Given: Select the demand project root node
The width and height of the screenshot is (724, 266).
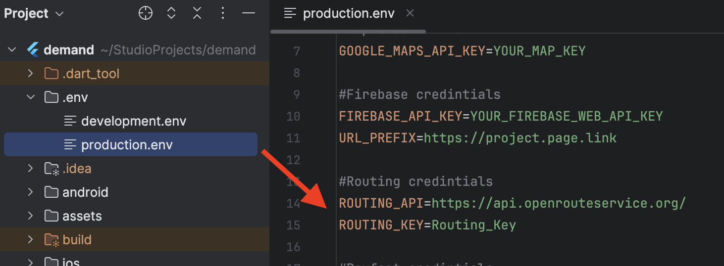Looking at the screenshot, I should coord(69,50).
